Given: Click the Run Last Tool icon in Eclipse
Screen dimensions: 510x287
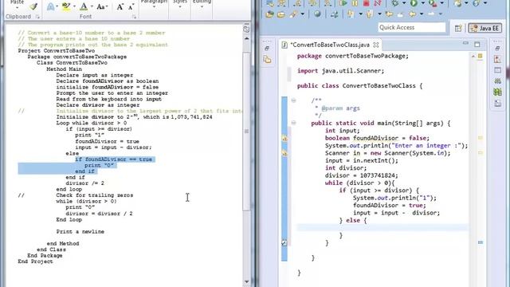Looking at the screenshot, I should pyautogui.click(x=433, y=3).
